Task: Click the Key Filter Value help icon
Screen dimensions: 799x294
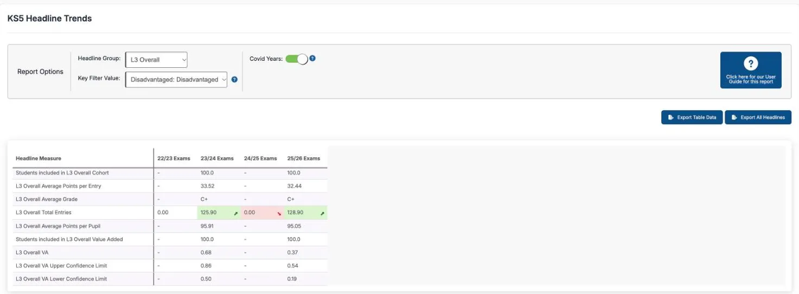Action: tap(234, 79)
